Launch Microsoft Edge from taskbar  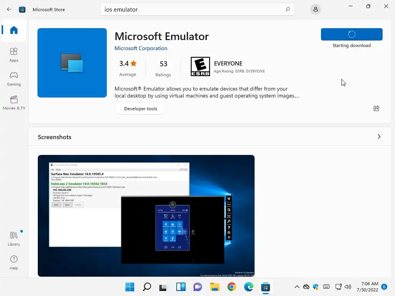pyautogui.click(x=249, y=287)
